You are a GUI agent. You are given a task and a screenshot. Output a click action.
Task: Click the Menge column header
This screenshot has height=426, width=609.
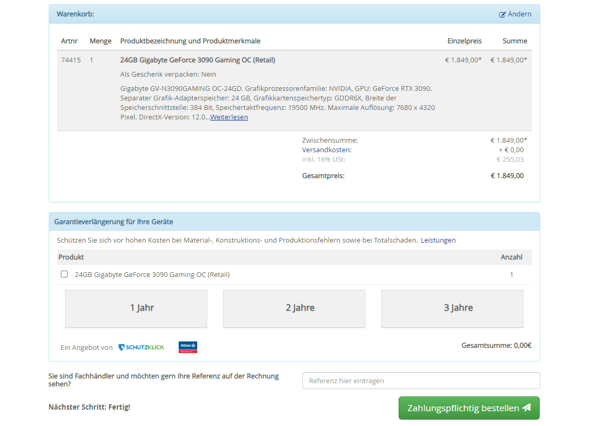(x=100, y=41)
